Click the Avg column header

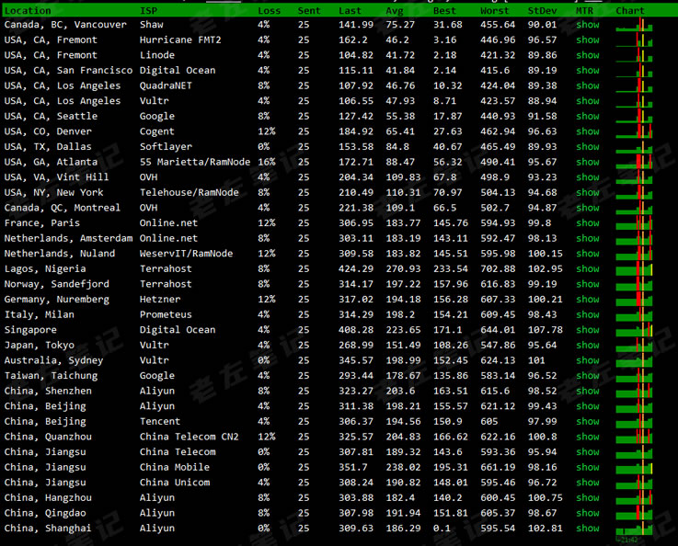395,11
